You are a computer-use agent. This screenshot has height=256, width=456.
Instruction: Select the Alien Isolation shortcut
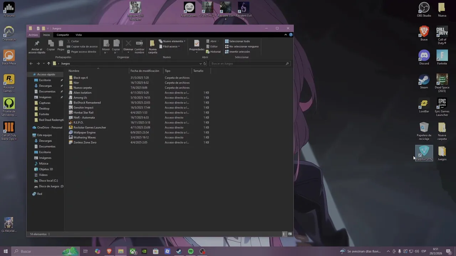(x=82, y=93)
